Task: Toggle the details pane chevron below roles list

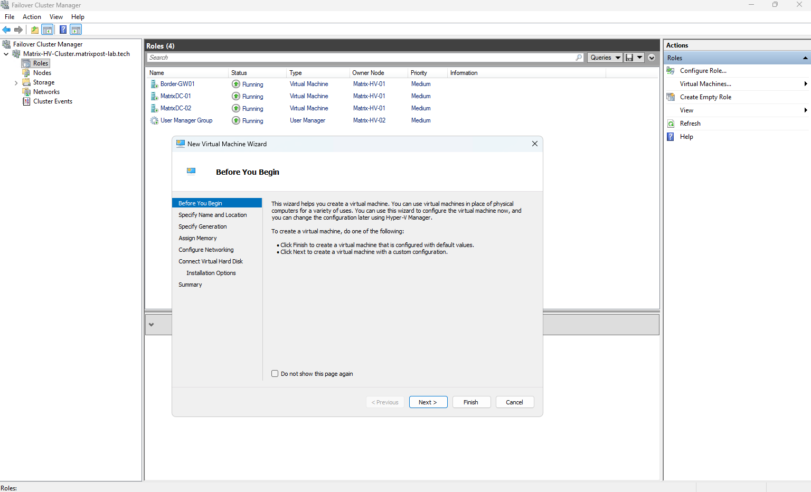Action: [x=152, y=325]
